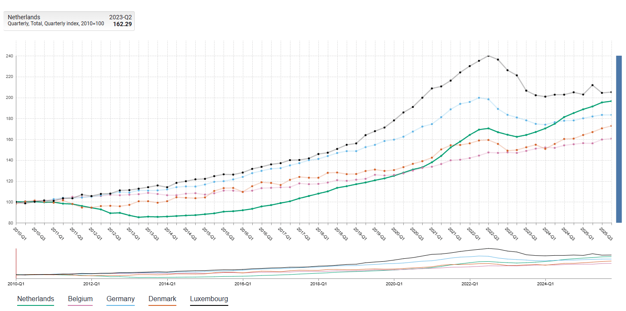Viewport: 626px width, 311px height.
Task: Click the 2019-Q1 x-axis label
Action: [361, 233]
